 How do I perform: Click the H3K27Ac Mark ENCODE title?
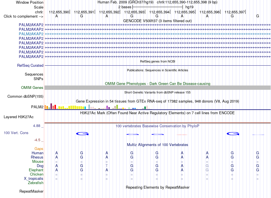157,113
